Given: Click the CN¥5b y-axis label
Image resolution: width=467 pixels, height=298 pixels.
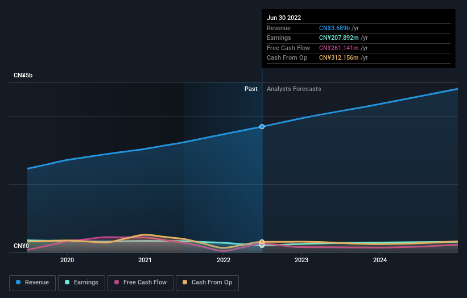Looking at the screenshot, I should click(23, 75).
